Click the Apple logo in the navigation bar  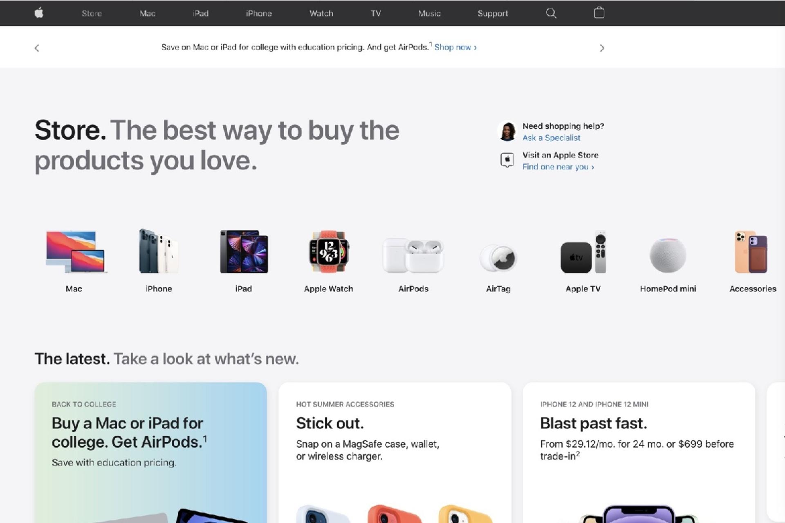click(39, 13)
